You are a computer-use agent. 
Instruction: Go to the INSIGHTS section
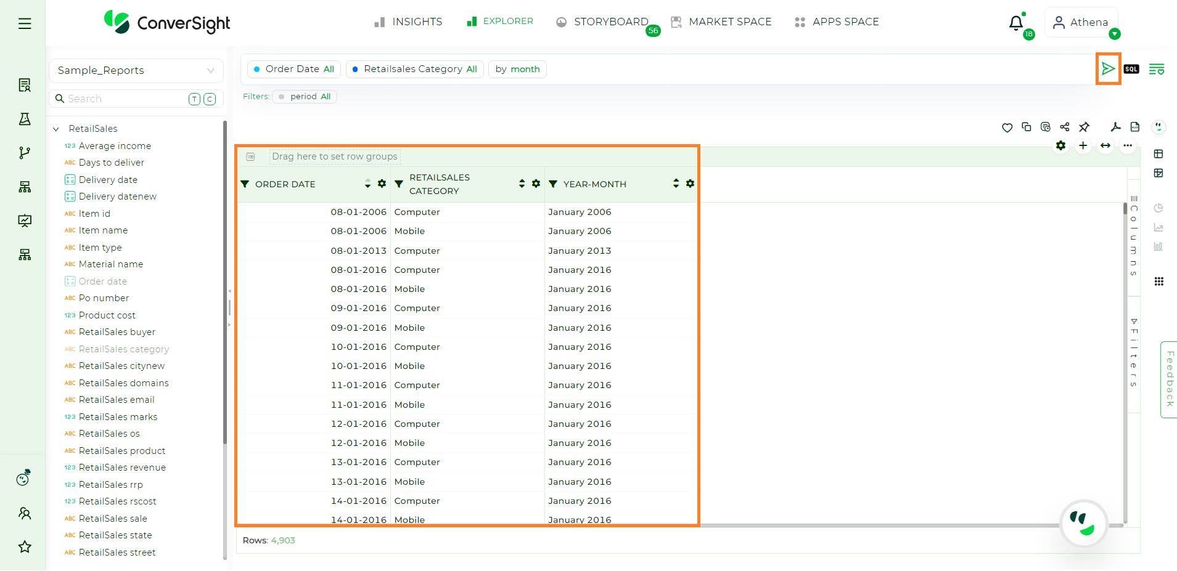coord(416,22)
